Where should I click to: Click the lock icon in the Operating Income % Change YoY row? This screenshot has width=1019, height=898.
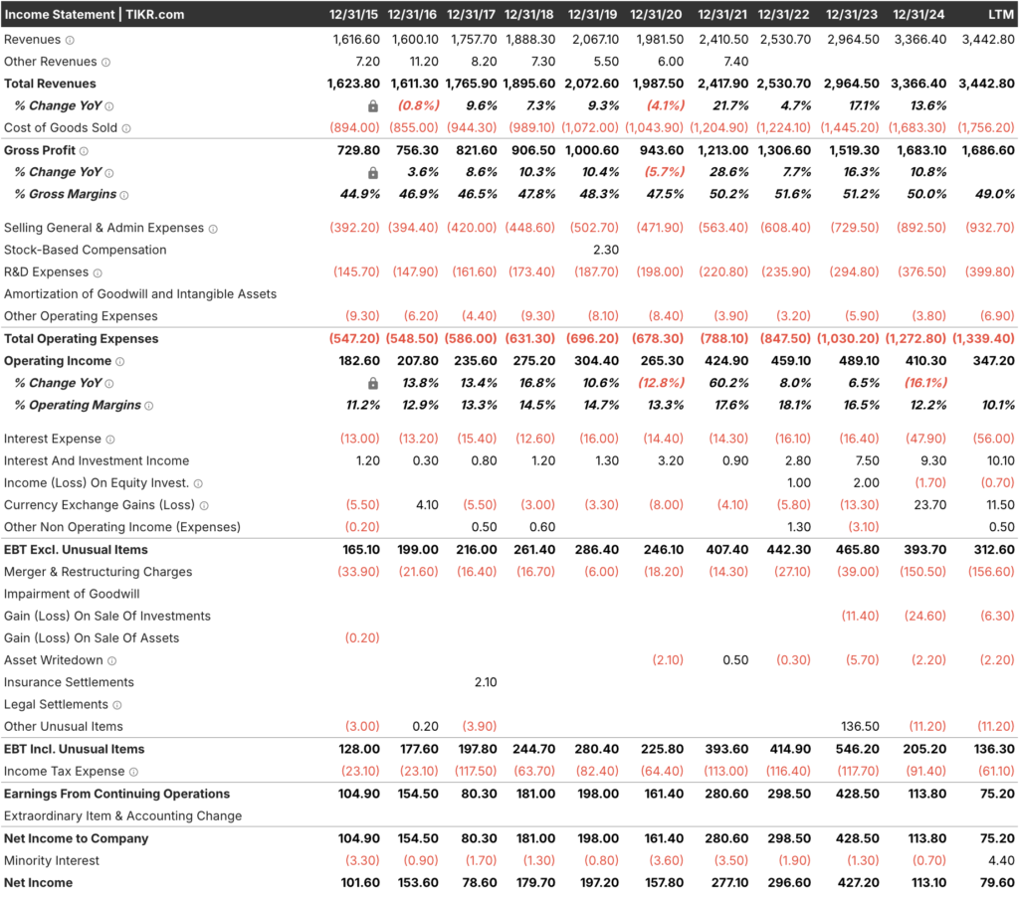coord(373,384)
